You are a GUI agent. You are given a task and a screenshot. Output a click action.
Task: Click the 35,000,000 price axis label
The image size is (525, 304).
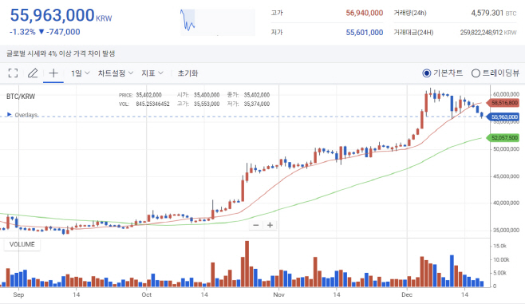tap(506, 231)
